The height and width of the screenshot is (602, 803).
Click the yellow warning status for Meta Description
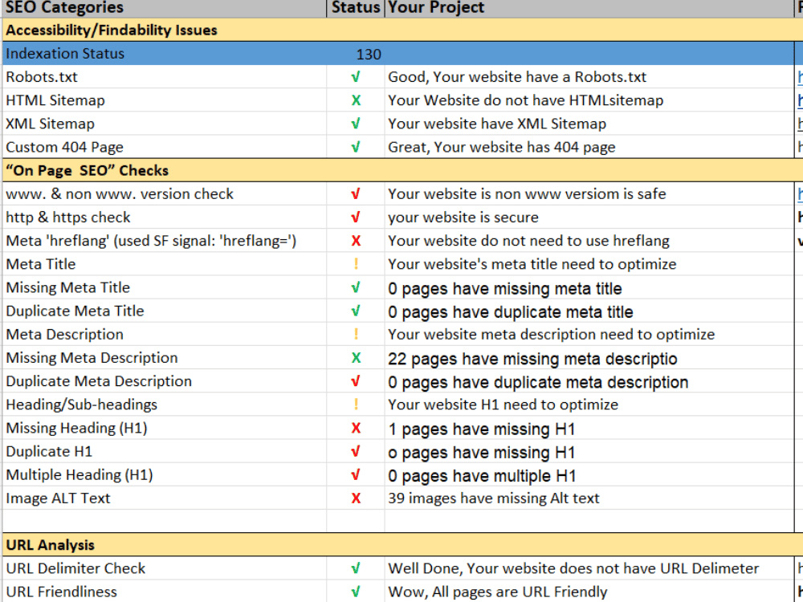[x=356, y=334]
